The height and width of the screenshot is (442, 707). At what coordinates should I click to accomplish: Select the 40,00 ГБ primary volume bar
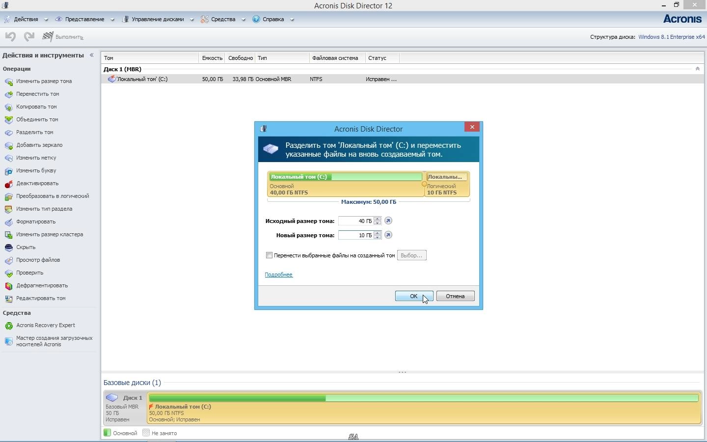346,184
